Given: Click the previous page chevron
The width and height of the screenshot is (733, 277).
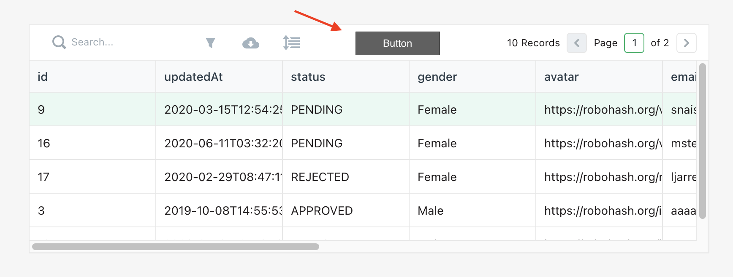Looking at the screenshot, I should [x=576, y=43].
